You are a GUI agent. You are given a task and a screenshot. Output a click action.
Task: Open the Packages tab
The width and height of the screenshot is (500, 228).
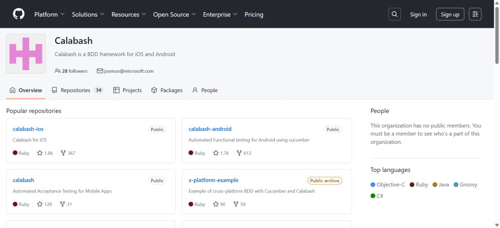click(x=167, y=90)
